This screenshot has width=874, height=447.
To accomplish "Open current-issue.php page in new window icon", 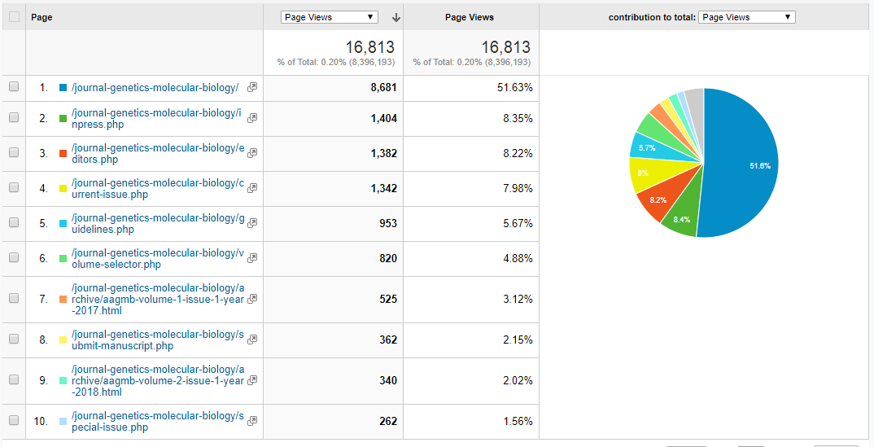I will [252, 188].
